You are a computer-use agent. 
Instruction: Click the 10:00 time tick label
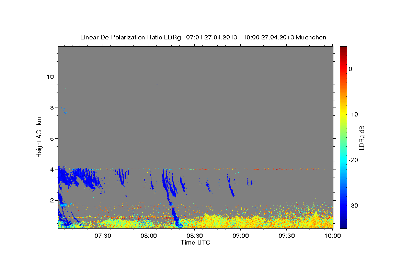coord(332,236)
